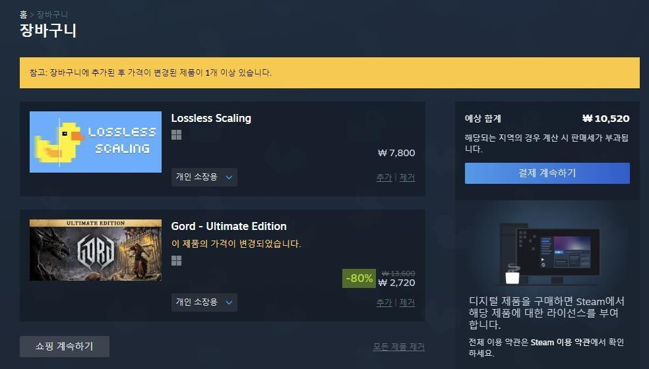Click 추가 link for Lossless Scaling
Image resolution: width=649 pixels, height=369 pixels.
384,177
